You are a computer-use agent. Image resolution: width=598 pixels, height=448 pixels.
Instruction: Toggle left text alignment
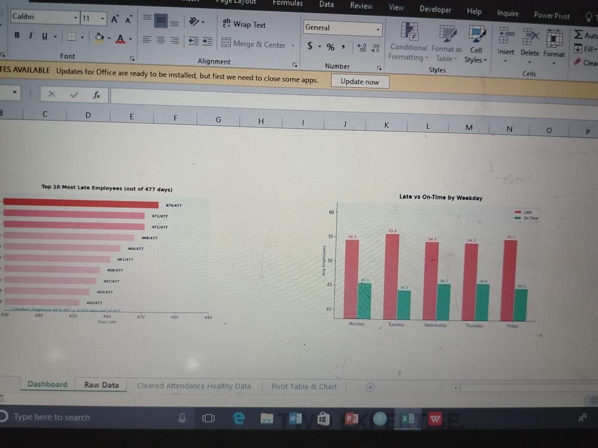(147, 39)
